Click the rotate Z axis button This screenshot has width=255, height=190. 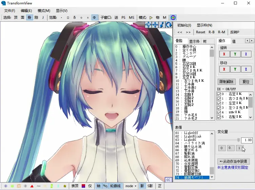click(x=246, y=54)
